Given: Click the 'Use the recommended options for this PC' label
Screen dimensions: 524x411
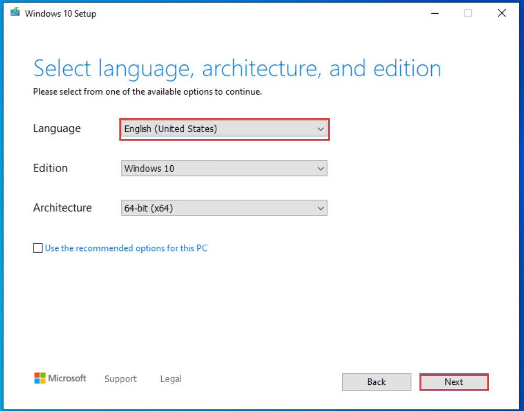Looking at the screenshot, I should (x=126, y=248).
